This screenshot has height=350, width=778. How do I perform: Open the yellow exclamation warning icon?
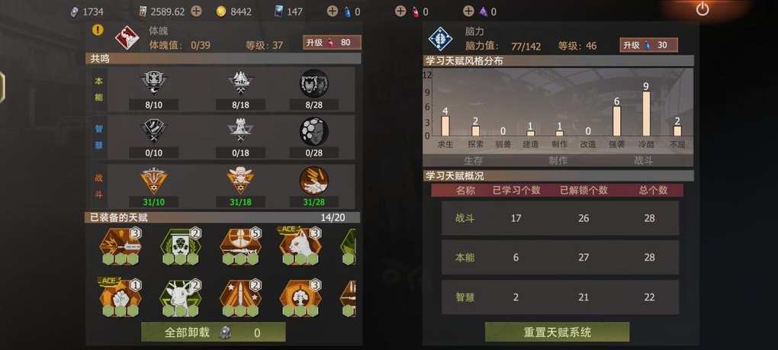coord(98,29)
